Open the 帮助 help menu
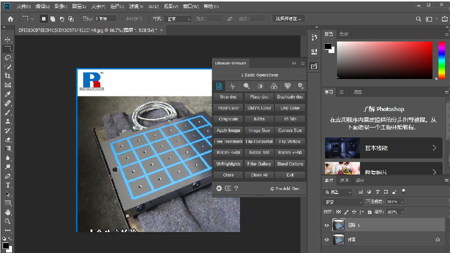This screenshot has height=253, width=450. 211,6
